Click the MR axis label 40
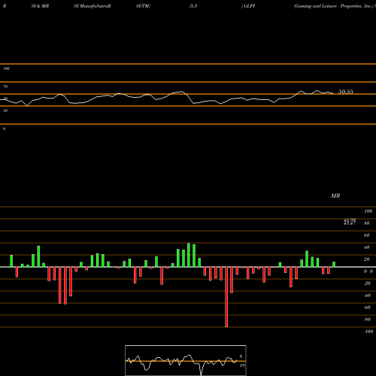 [x=367, y=247]
